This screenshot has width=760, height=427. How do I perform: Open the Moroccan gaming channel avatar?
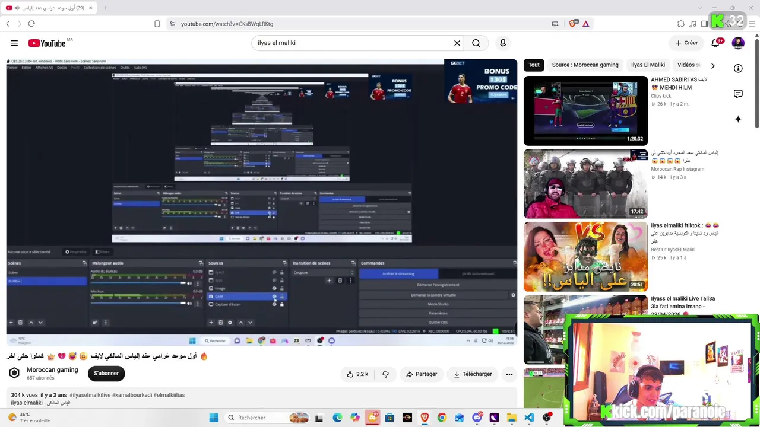[14, 373]
